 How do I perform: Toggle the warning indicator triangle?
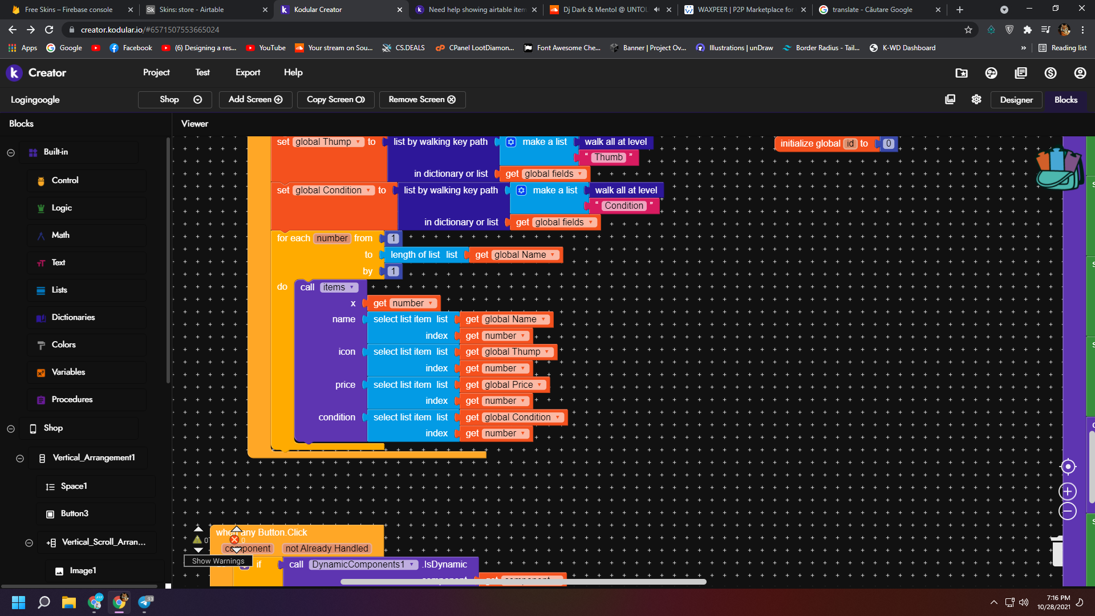point(197,540)
